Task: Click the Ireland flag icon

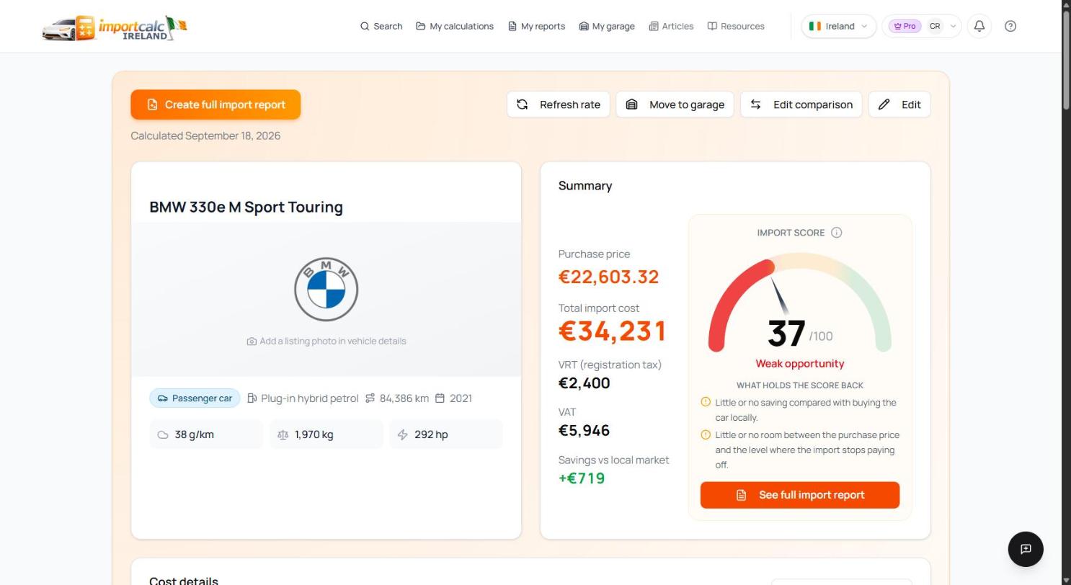Action: point(814,26)
